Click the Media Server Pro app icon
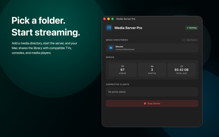Image resolution: width=219 pixels, height=137 pixels. point(109,28)
